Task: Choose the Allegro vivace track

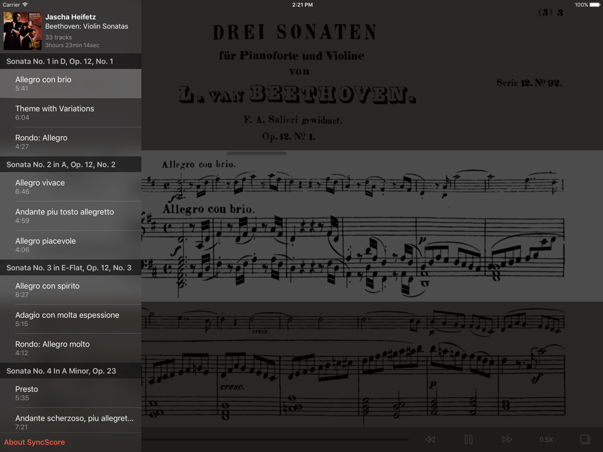Action: pos(71,187)
